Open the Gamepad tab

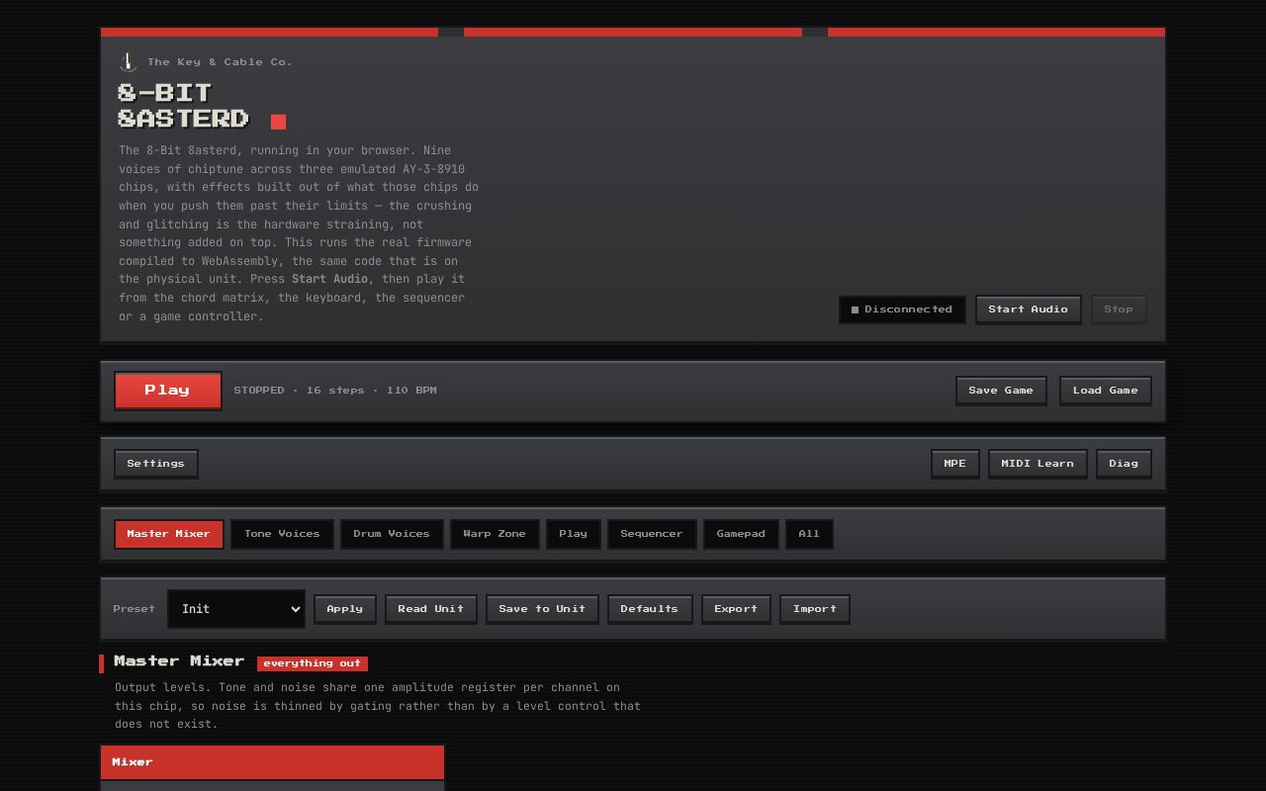(741, 534)
